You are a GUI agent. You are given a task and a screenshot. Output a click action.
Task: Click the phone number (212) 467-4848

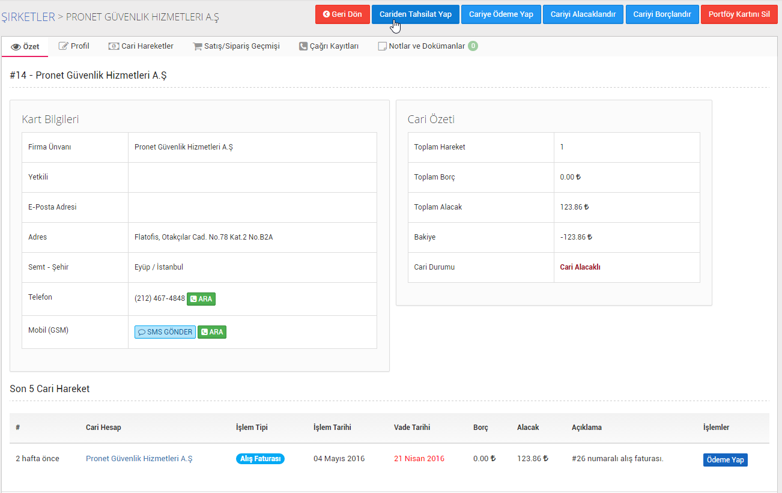pos(160,298)
